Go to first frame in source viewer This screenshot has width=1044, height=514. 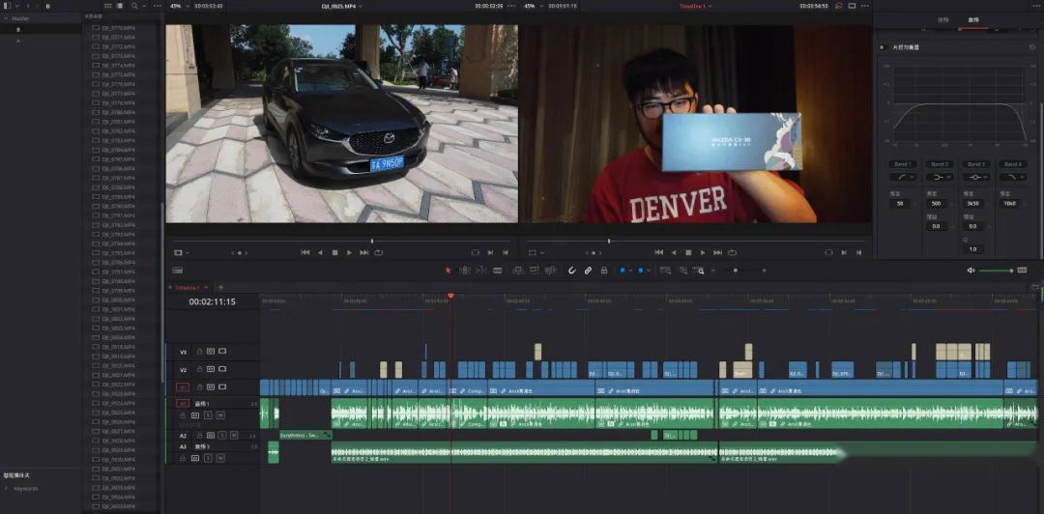(305, 252)
